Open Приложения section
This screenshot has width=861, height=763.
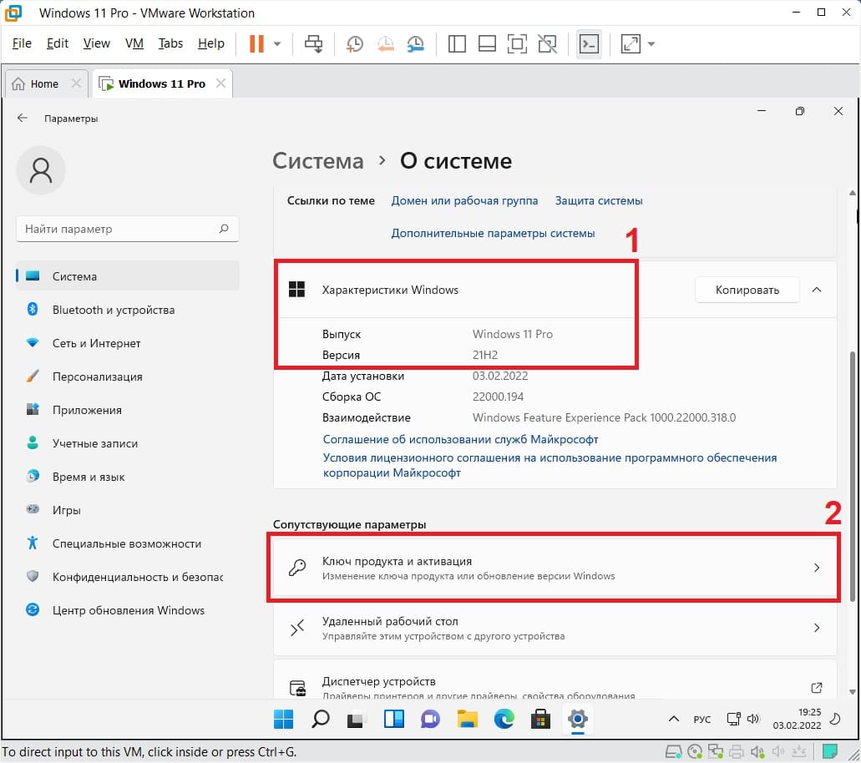click(x=128, y=410)
